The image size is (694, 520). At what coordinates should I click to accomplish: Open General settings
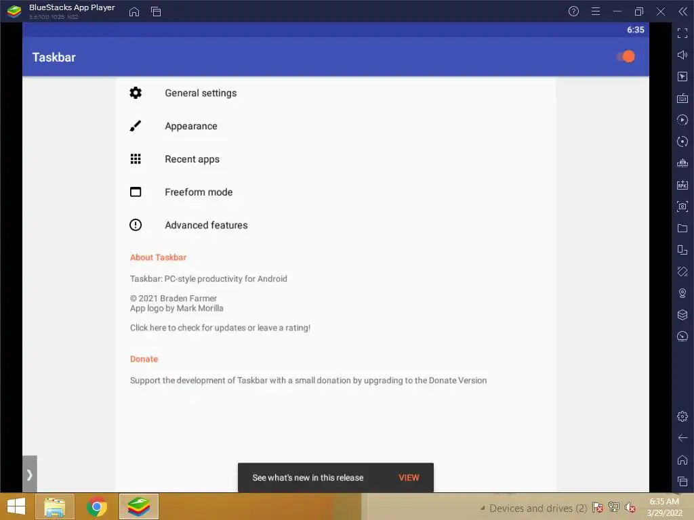point(335,93)
